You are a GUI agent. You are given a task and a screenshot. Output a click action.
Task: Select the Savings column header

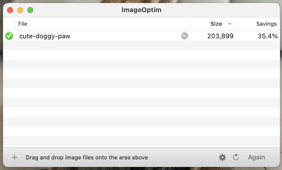coord(266,24)
